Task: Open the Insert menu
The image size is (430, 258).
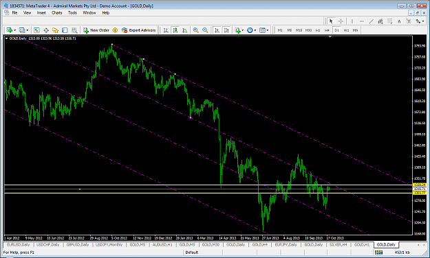Action: coord(41,12)
